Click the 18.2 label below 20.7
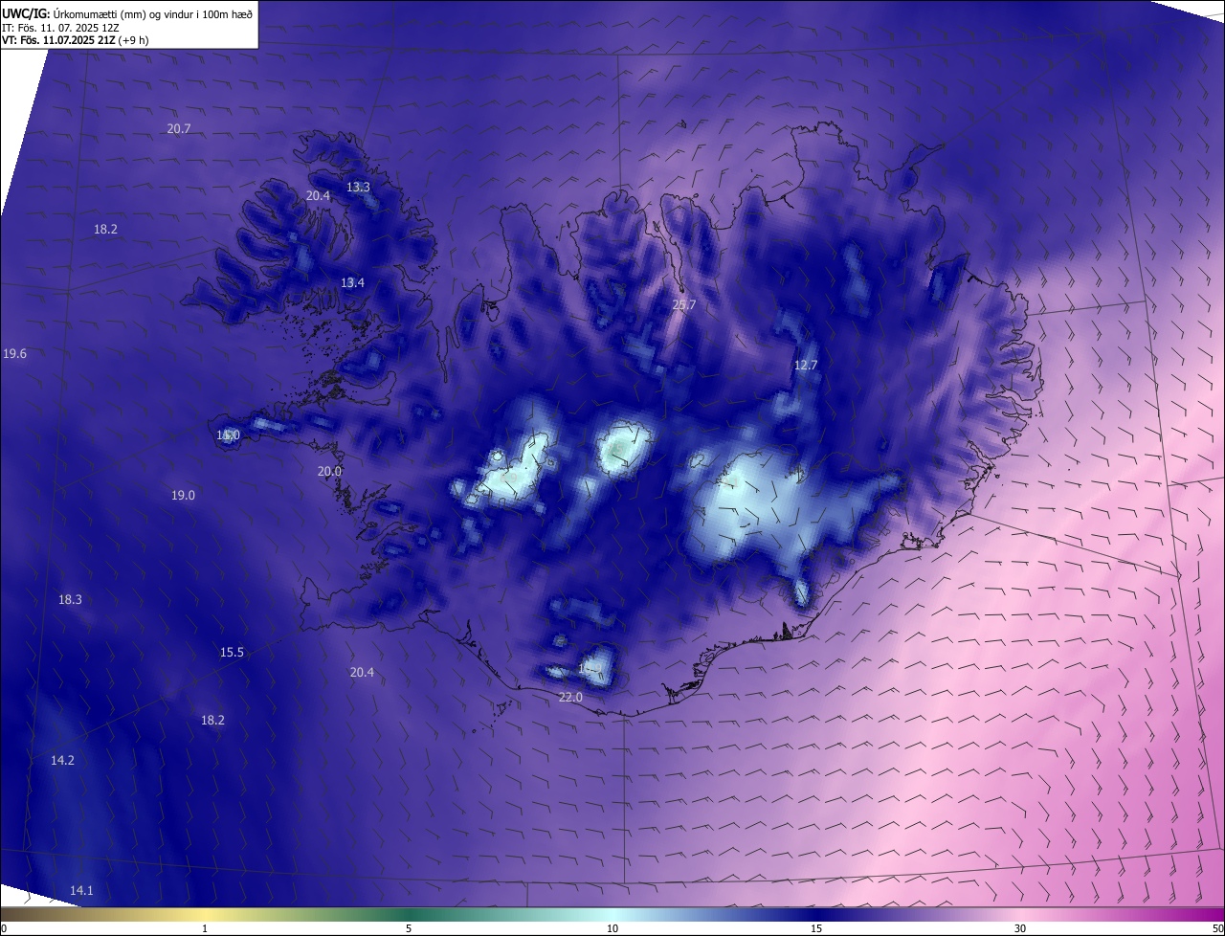Viewport: 1225px width, 936px height. 105,230
